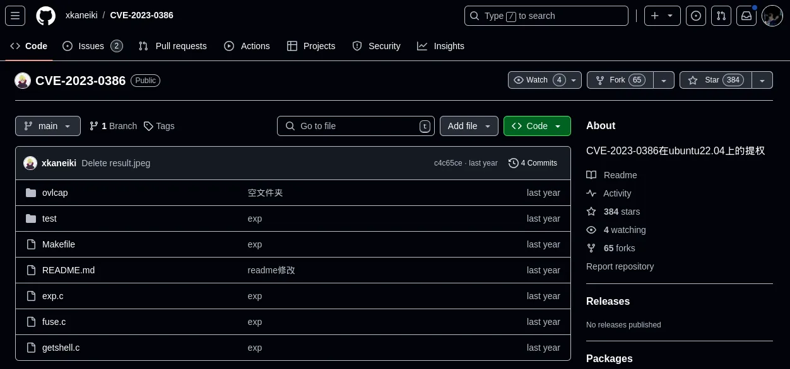The image size is (790, 369).
Task: Open the ovlcap folder
Action: (55, 193)
